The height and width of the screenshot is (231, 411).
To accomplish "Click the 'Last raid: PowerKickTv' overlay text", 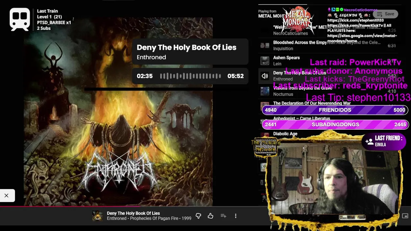I will 355,62.
